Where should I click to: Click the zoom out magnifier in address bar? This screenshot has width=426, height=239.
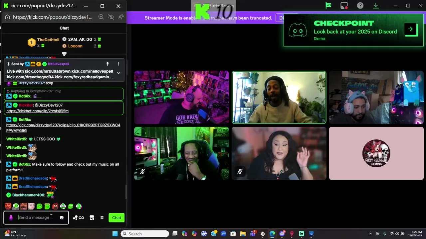tap(101, 17)
